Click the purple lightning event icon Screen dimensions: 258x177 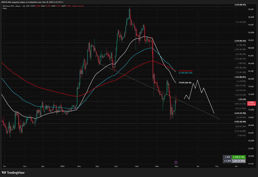pyautogui.click(x=176, y=163)
